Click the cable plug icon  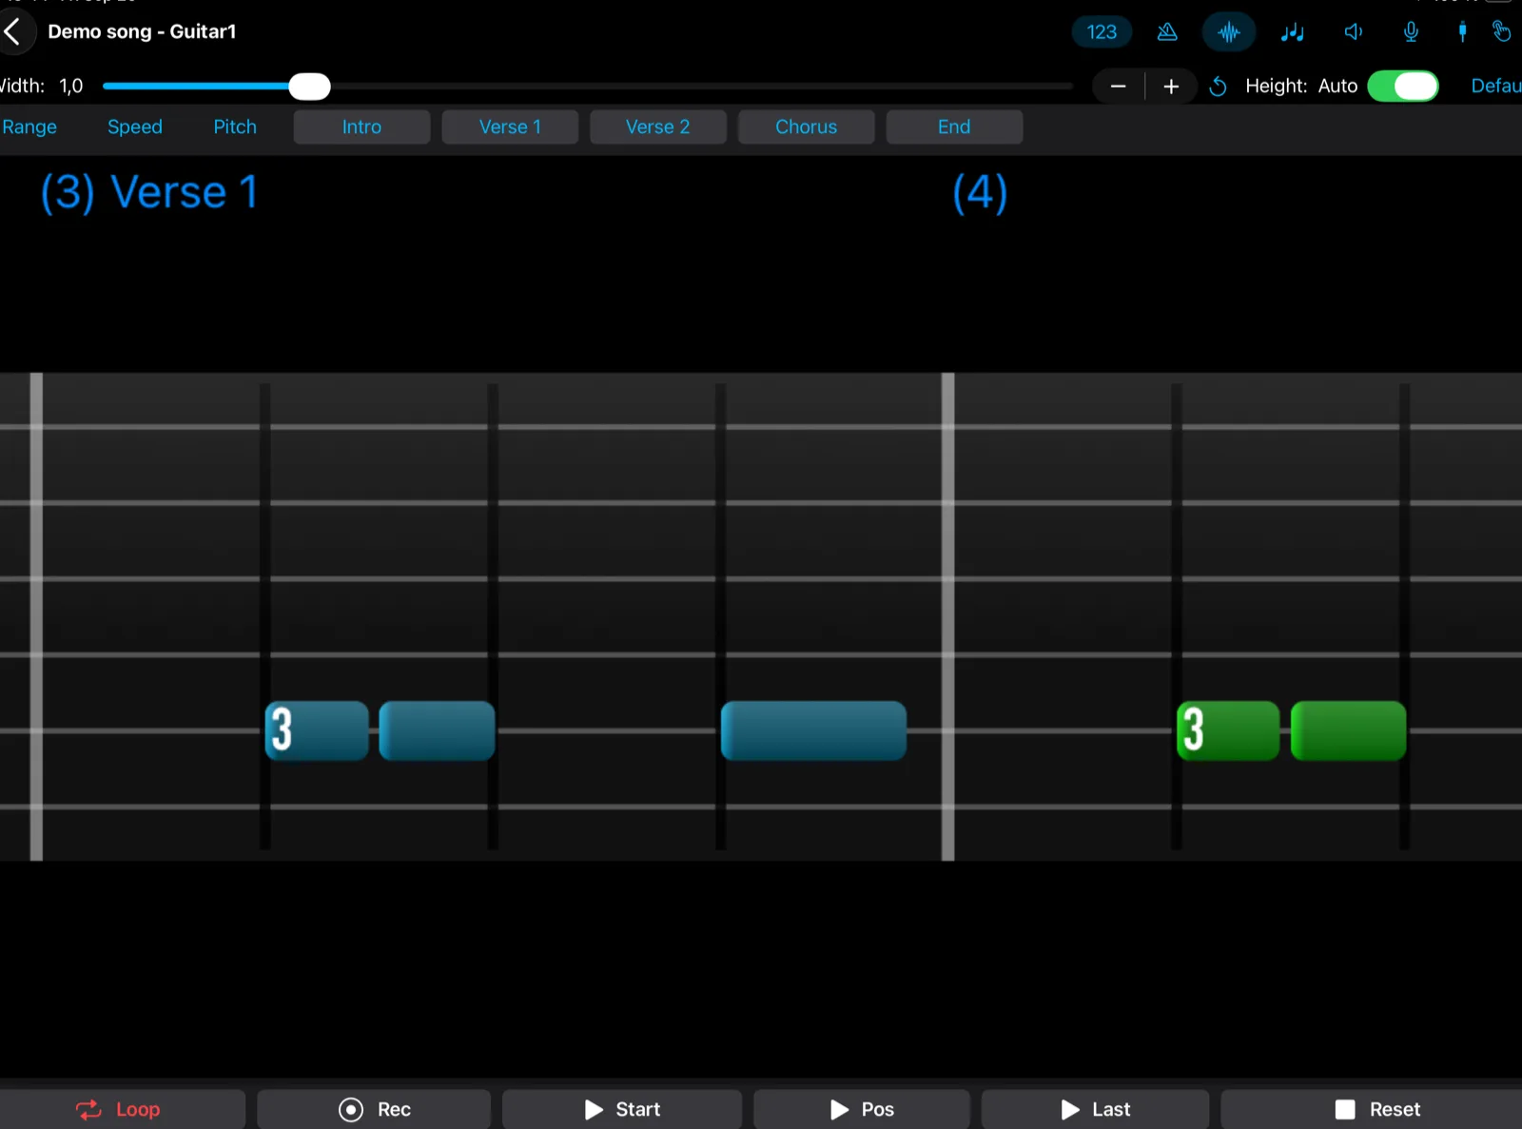tap(1462, 32)
